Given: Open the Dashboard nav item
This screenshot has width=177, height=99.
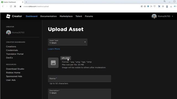Looking at the screenshot, I should pyautogui.click(x=32, y=16).
